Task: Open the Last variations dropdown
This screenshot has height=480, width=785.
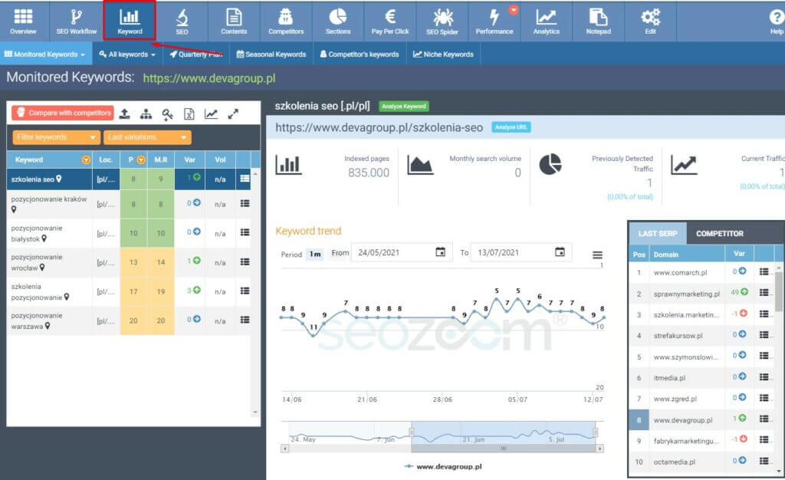Action: pyautogui.click(x=148, y=137)
